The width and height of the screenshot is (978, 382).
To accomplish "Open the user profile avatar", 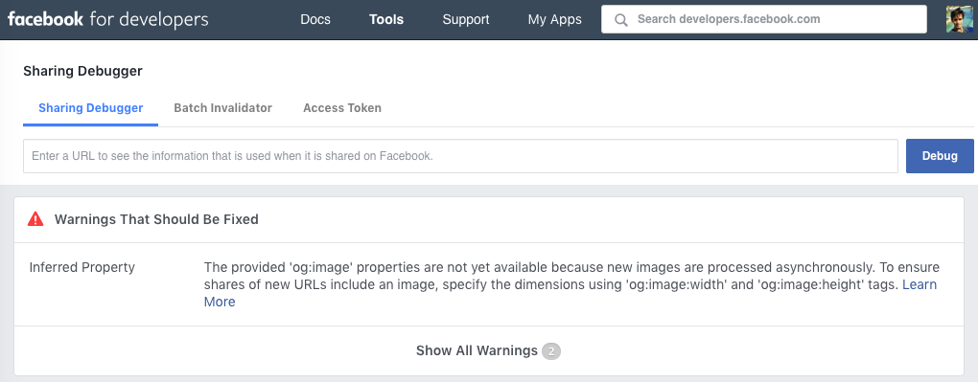I will 959,19.
